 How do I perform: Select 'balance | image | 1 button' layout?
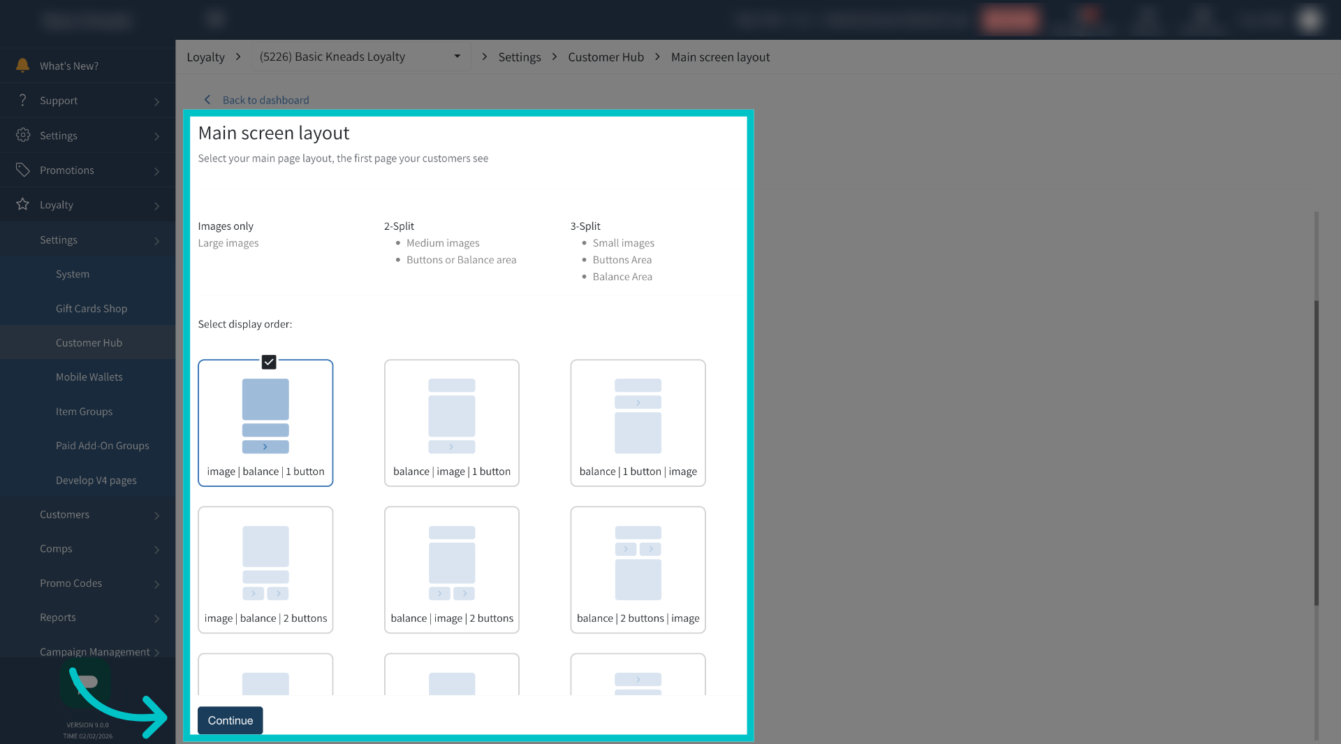pyautogui.click(x=452, y=423)
